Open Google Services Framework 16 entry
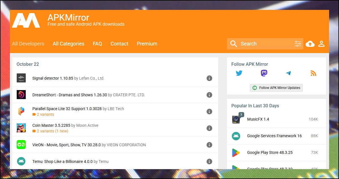The image size is (339, 179). click(274, 136)
